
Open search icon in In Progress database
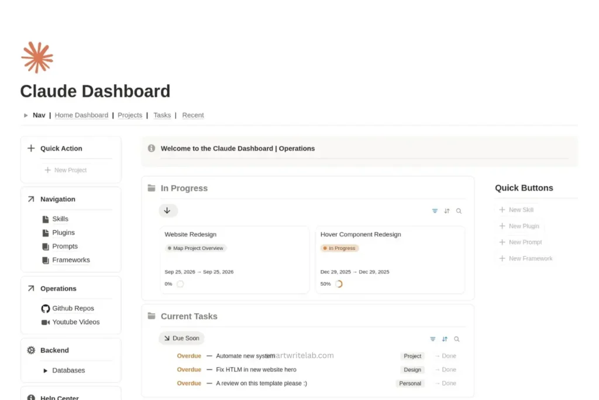(459, 211)
